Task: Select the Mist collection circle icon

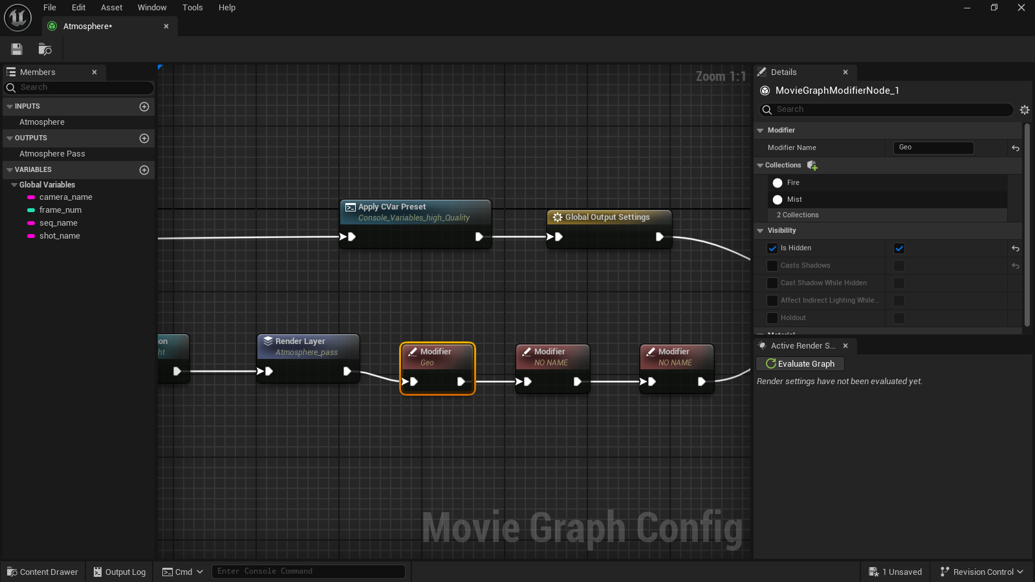Action: (778, 200)
